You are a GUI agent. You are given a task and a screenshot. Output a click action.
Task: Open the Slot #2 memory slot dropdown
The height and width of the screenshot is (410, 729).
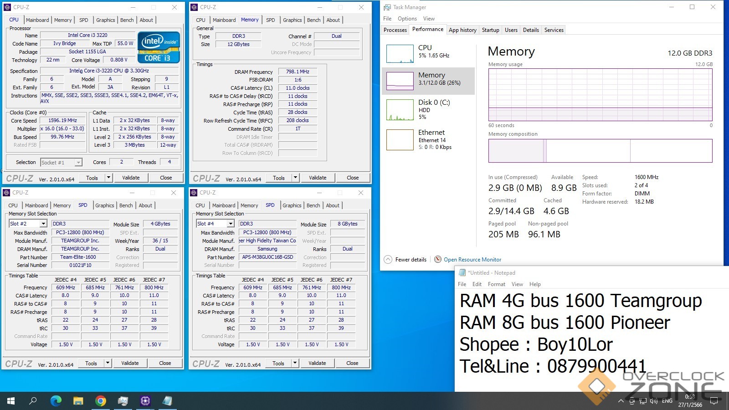pos(43,224)
